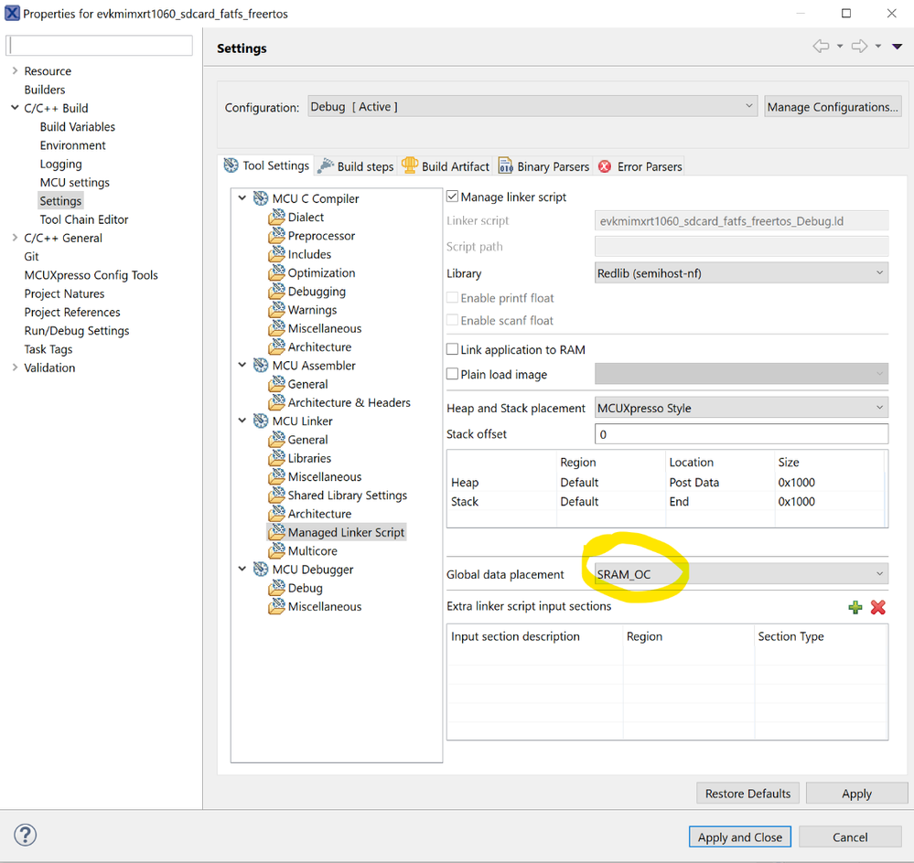914x863 pixels.
Task: Click the Preprocessor option icon
Action: coord(276,236)
